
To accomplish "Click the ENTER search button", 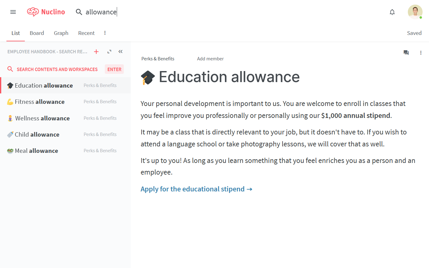I will pyautogui.click(x=114, y=69).
